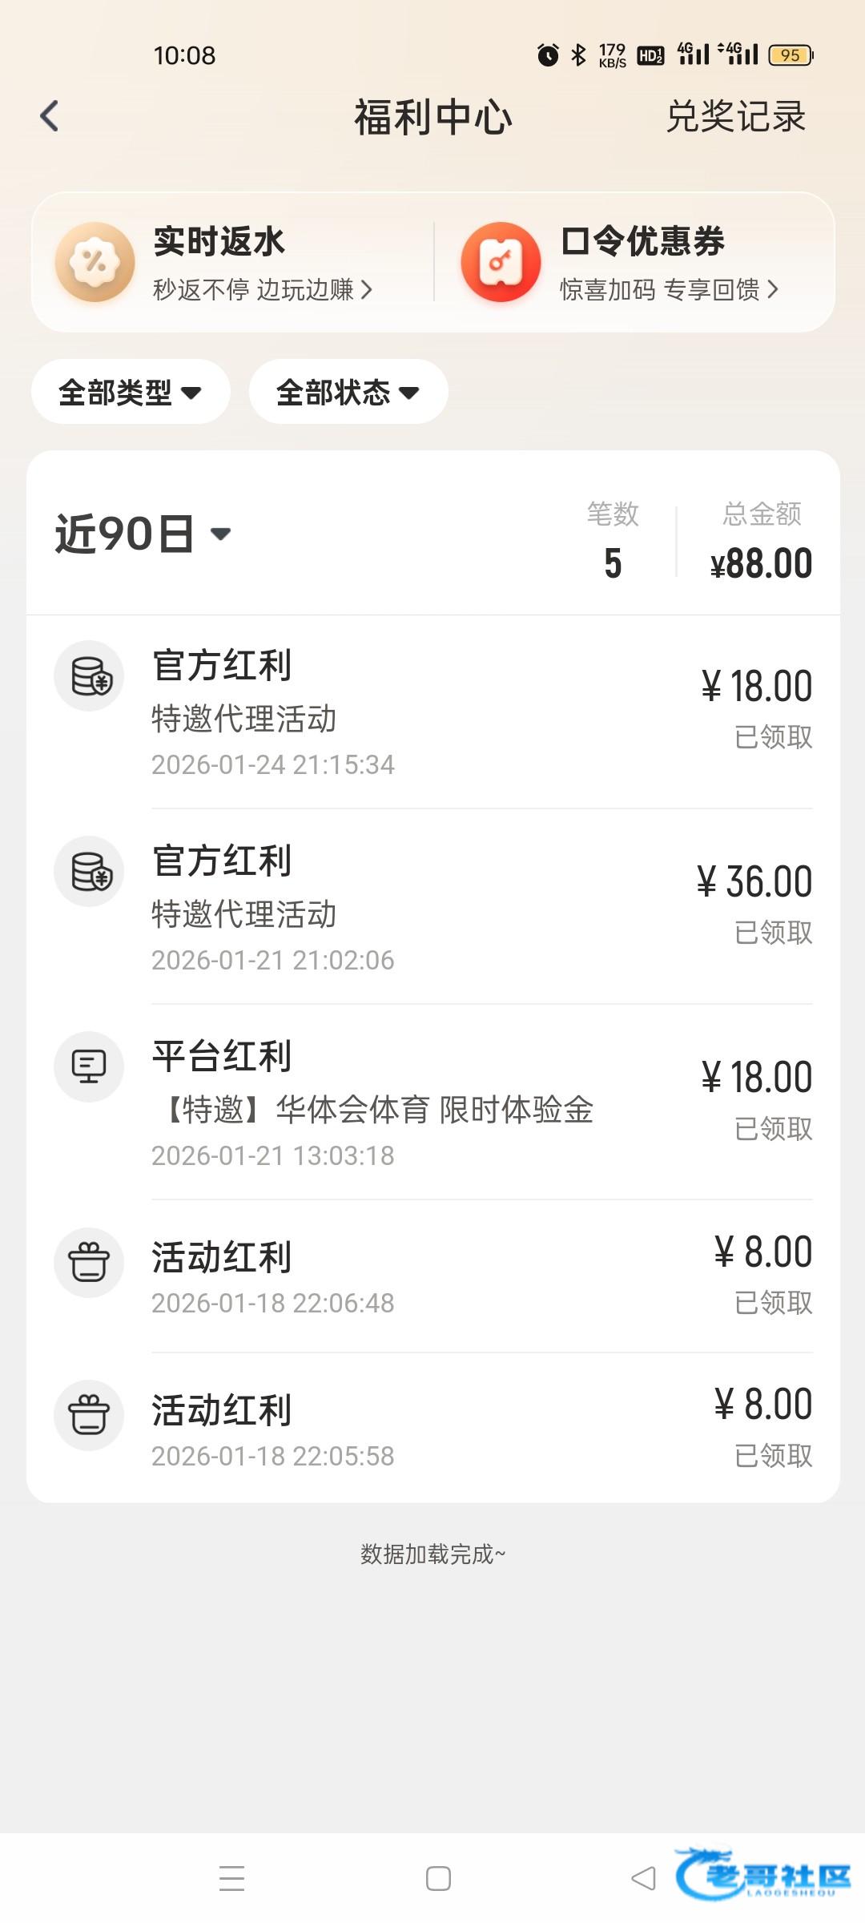Viewport: 865px width, 1923px height.
Task: Open the 秒返不停 边玩边赚 link
Action: tap(262, 289)
